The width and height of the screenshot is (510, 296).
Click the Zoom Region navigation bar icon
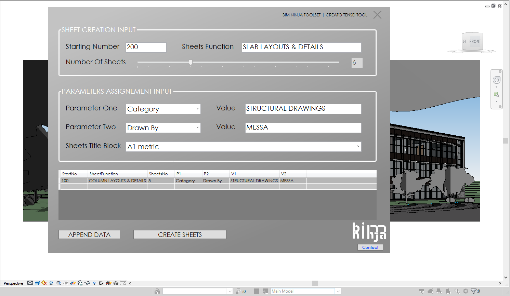click(497, 95)
